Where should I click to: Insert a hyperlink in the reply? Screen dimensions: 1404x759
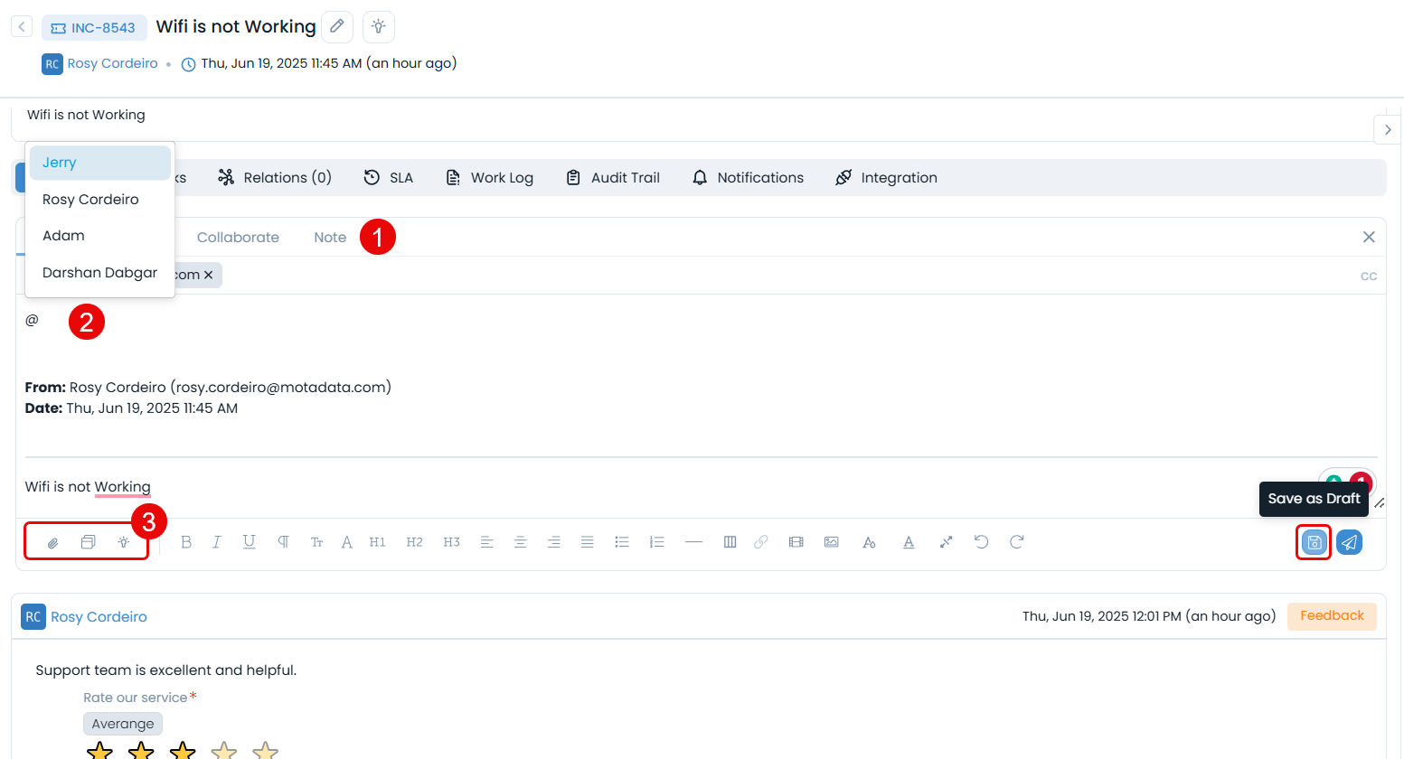(760, 541)
